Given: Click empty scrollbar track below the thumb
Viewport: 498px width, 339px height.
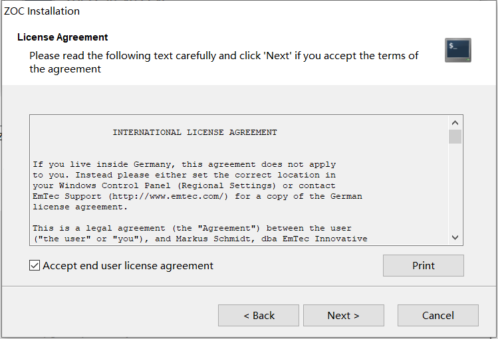Looking at the screenshot, I should [455, 187].
